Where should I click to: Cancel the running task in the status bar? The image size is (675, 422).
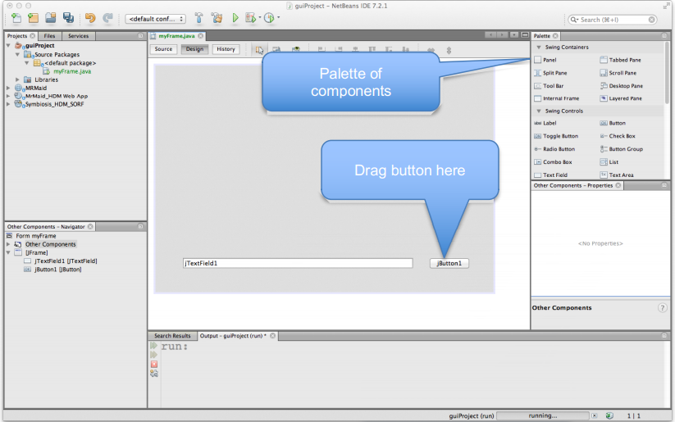(x=595, y=416)
